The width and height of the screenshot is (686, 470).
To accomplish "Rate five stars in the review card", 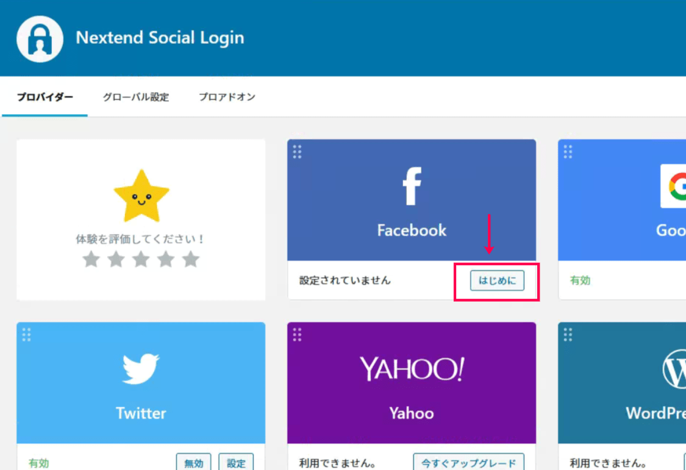I will 191,259.
